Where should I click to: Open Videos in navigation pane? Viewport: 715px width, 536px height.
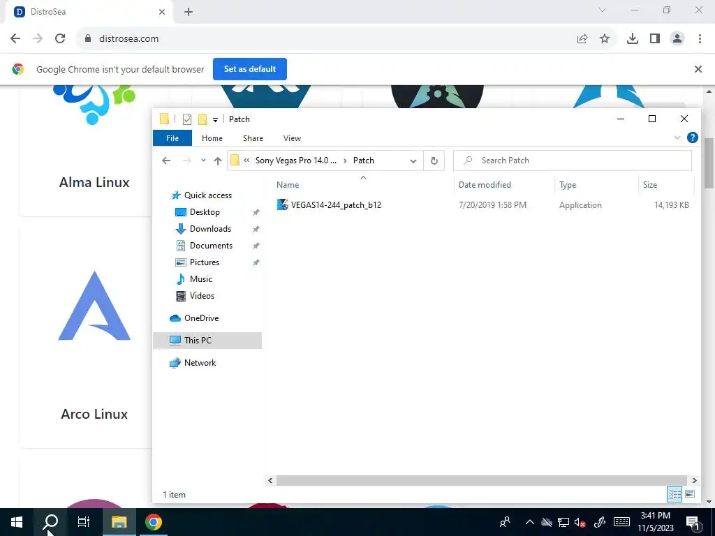click(x=202, y=296)
